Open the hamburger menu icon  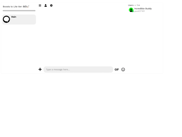pos(40,5)
